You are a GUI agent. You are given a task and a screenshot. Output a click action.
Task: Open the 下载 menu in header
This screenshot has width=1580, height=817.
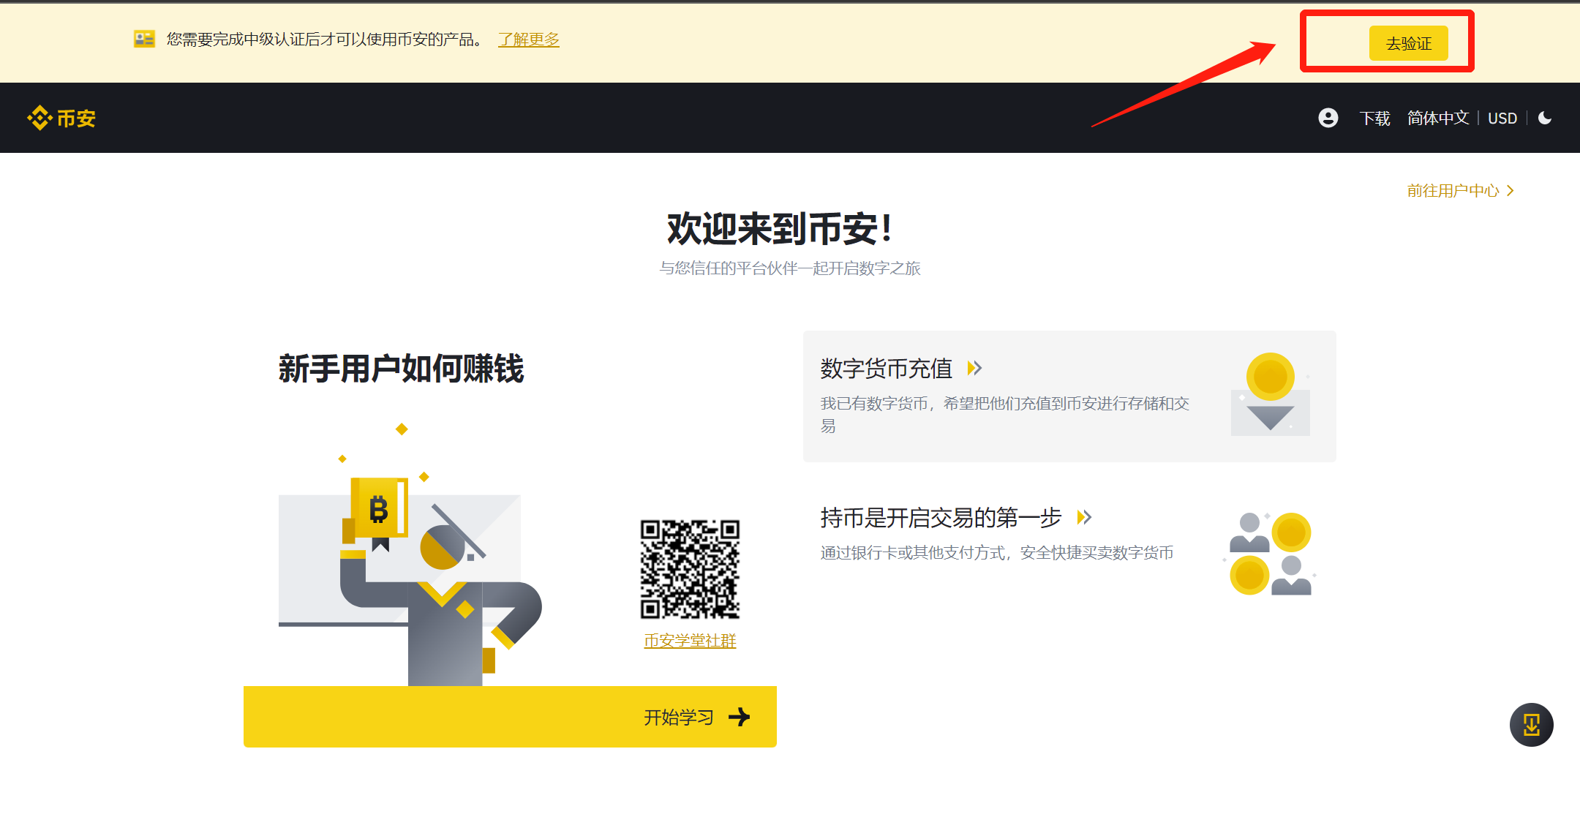(1374, 118)
